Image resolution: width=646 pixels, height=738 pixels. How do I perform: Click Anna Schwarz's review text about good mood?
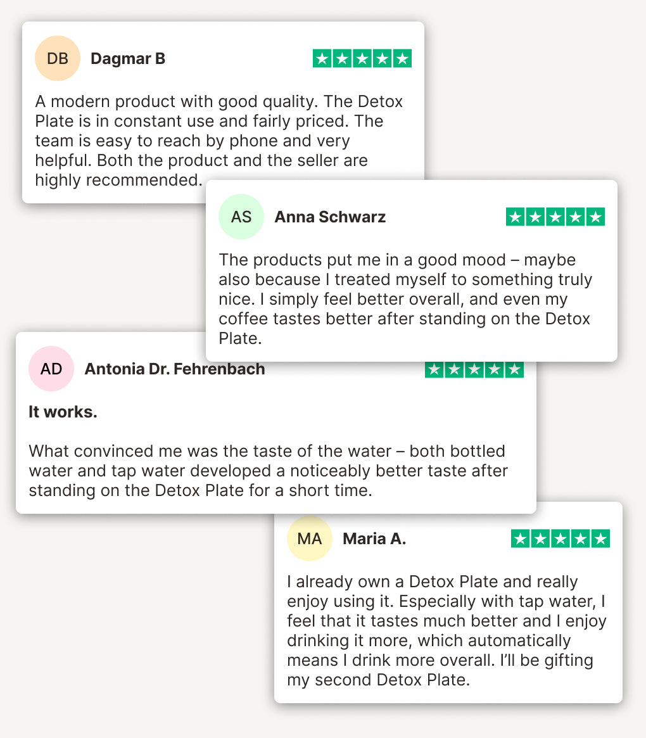[405, 299]
